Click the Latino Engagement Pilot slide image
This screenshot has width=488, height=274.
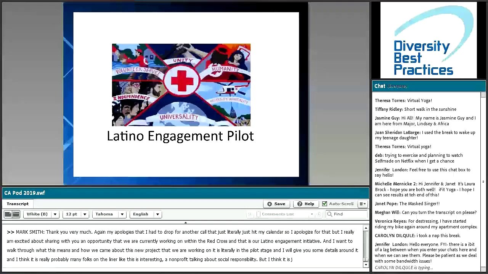181,85
